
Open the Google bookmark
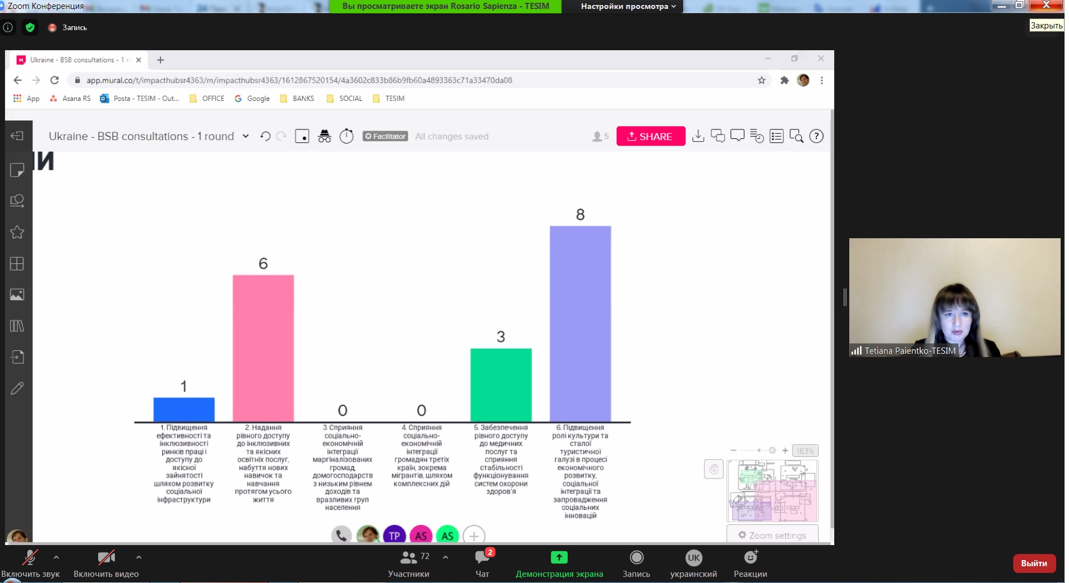pyautogui.click(x=252, y=98)
